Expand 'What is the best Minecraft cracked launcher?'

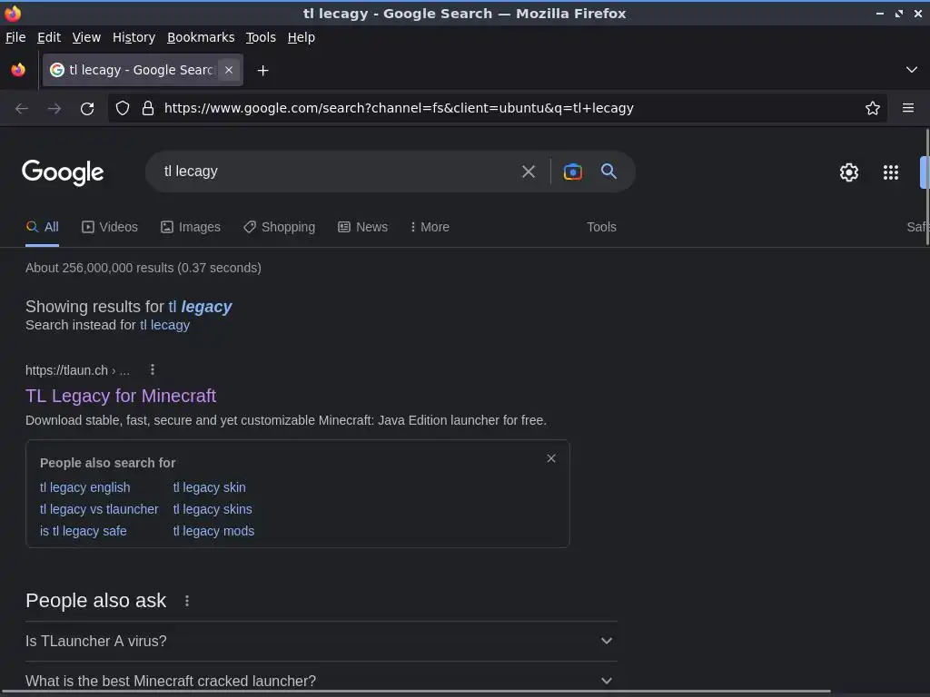pyautogui.click(x=322, y=681)
